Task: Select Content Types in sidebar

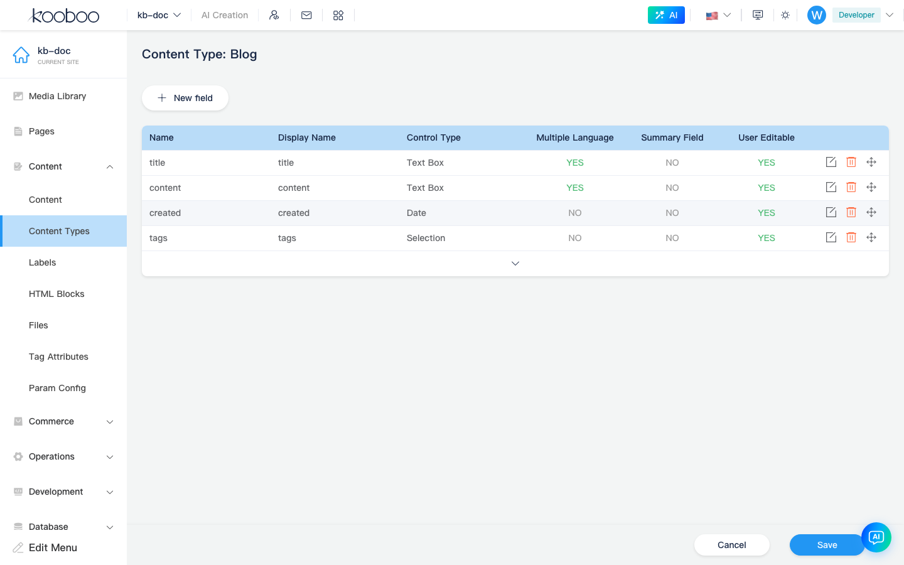Action: (x=63, y=231)
